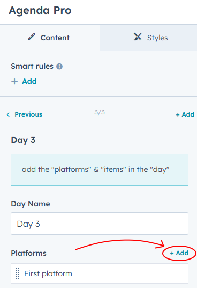Screen dimensions: 197x288
Task: Click the 3/3 page counter
Action: [x=100, y=112]
